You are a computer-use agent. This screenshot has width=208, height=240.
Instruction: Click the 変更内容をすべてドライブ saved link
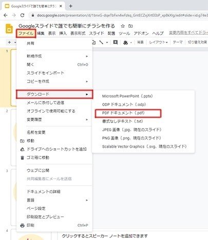point(188,33)
